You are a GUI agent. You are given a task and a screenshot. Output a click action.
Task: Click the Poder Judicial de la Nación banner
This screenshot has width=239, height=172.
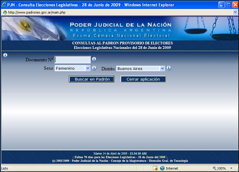click(120, 28)
